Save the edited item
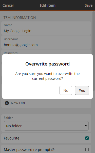The image size is (95, 153). (x=89, y=5)
